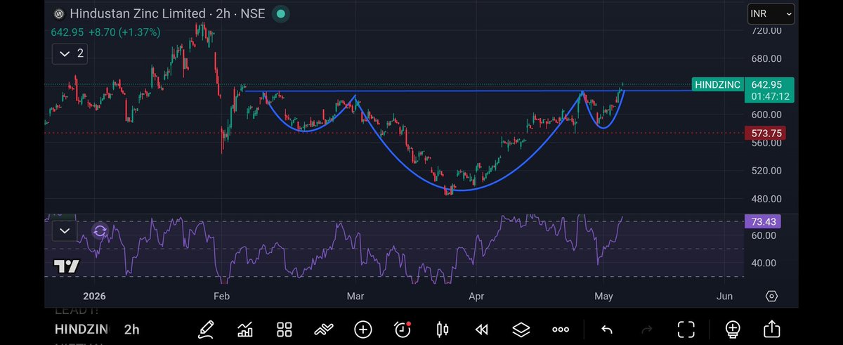Tap the 60.00 RSI scale value

764,235
